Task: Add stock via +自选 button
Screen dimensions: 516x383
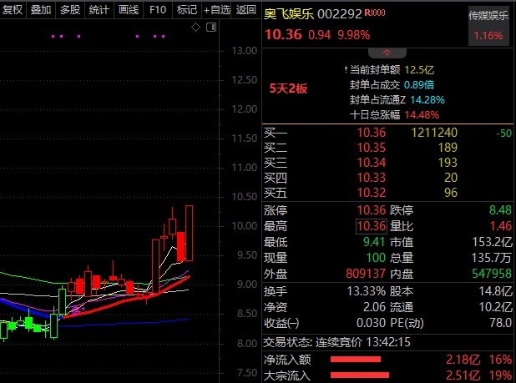Action: [216, 10]
